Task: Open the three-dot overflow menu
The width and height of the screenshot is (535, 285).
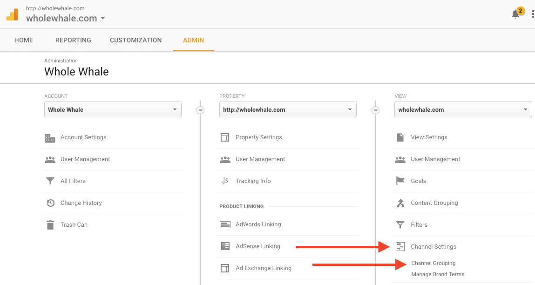Action: [x=533, y=14]
